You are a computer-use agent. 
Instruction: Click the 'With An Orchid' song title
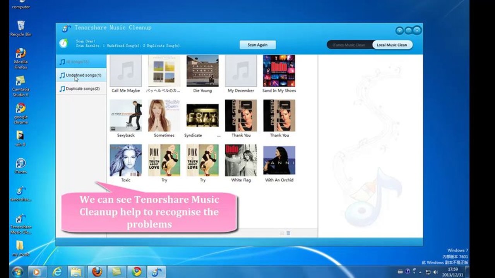(x=279, y=180)
